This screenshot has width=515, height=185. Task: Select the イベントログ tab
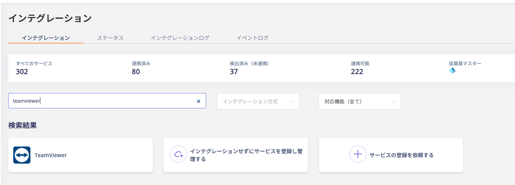[252, 38]
